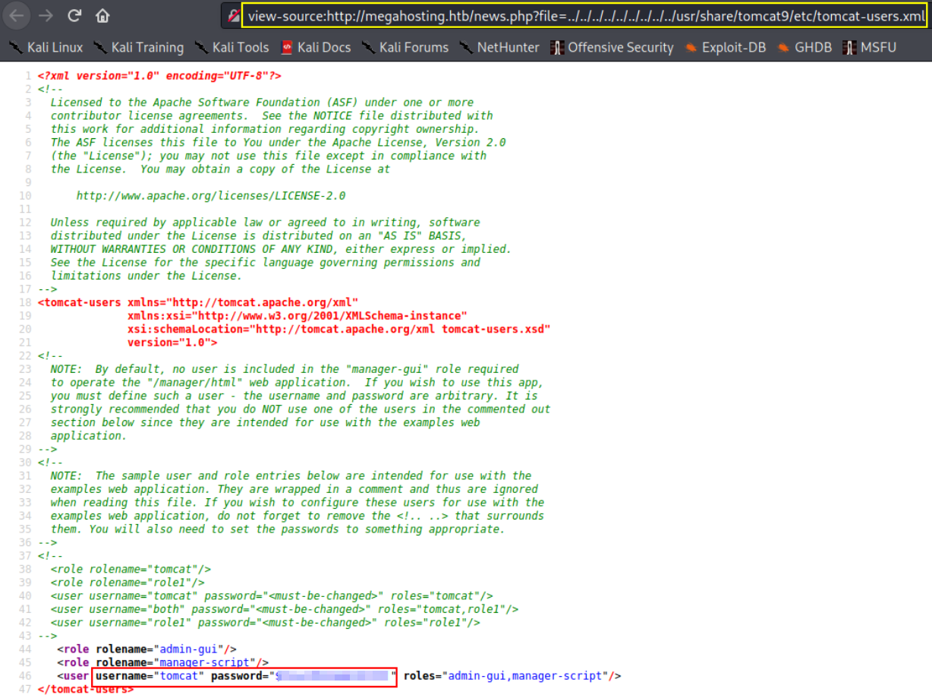Click the username="role1" commented line
This screenshot has width=932, height=698.
[x=266, y=623]
